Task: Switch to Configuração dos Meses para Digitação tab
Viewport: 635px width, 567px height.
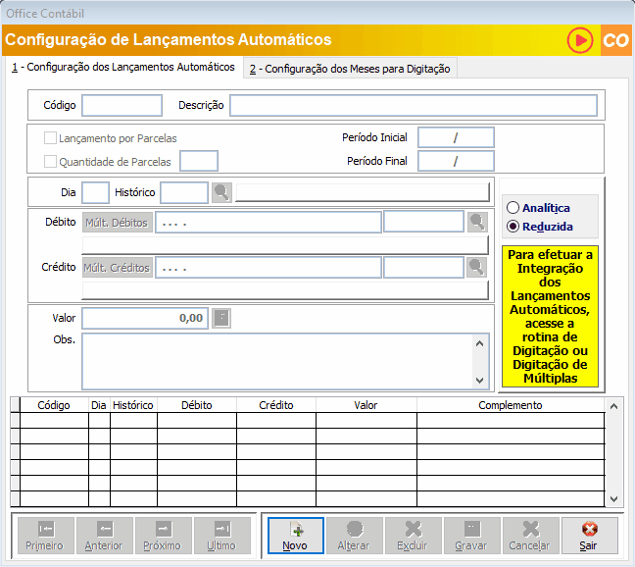Action: tap(350, 69)
